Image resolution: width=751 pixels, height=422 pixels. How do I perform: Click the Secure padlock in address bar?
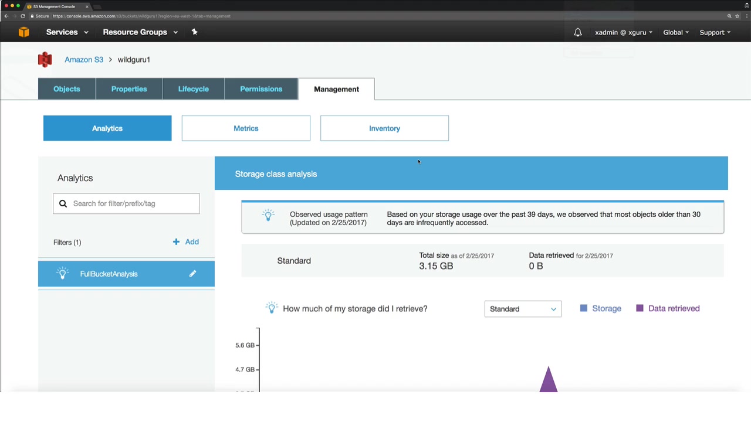click(x=32, y=16)
